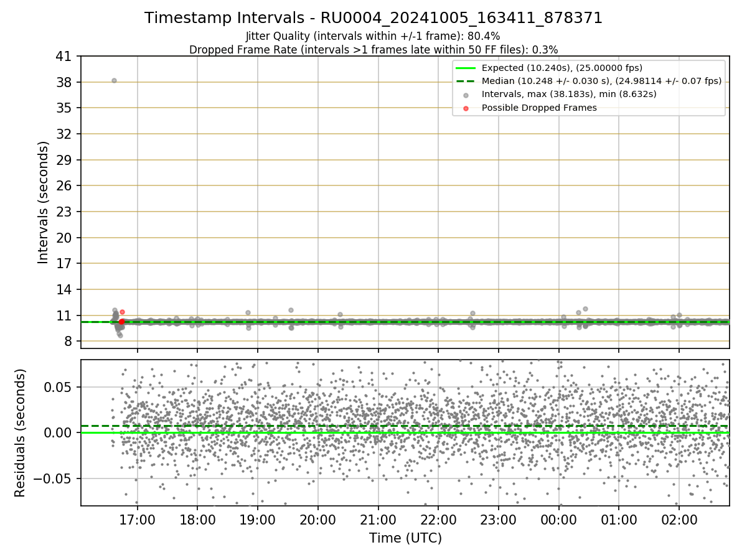Click the '21:00' x-axis tick label
The height and width of the screenshot is (560, 747).
click(x=378, y=519)
